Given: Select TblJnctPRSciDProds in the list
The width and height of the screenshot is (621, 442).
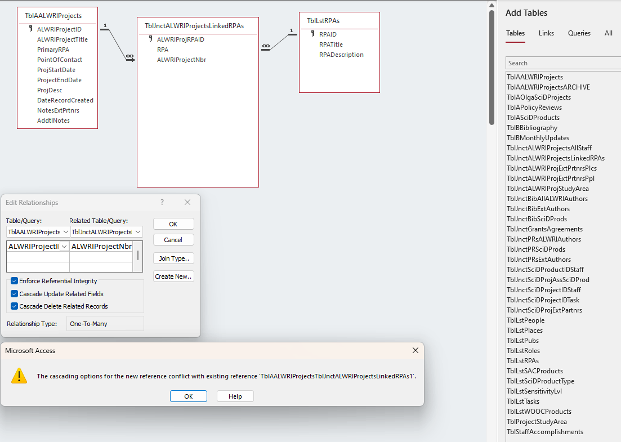Looking at the screenshot, I should tap(536, 249).
